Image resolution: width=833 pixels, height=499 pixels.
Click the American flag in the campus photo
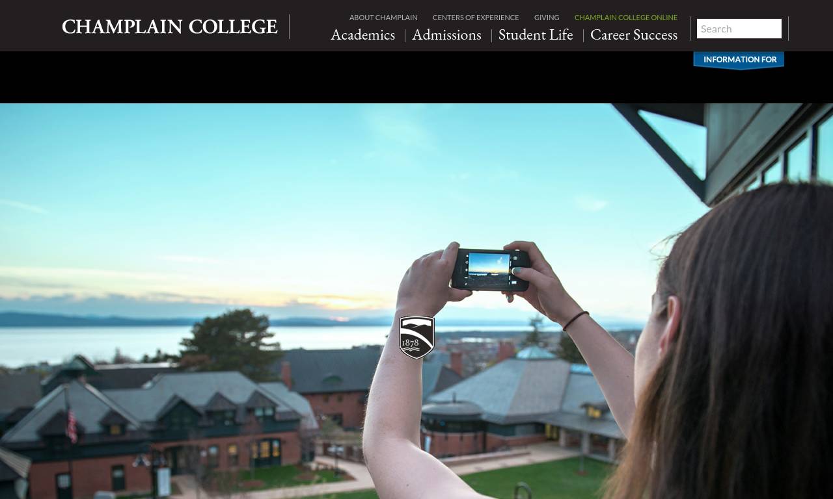pyautogui.click(x=72, y=426)
